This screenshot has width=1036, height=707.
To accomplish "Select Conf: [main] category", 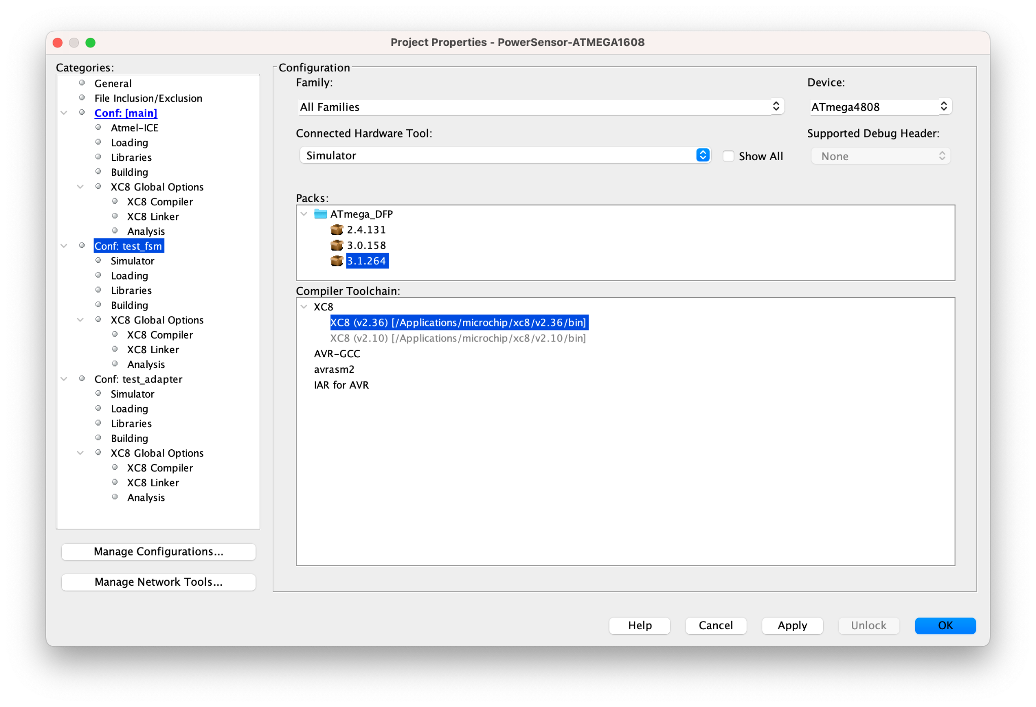I will (125, 113).
